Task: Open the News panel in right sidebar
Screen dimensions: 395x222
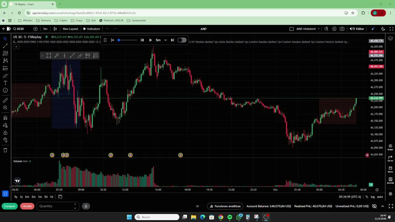Action: (390, 169)
